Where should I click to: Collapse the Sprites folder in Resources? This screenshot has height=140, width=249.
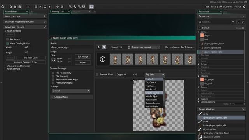click(199, 32)
